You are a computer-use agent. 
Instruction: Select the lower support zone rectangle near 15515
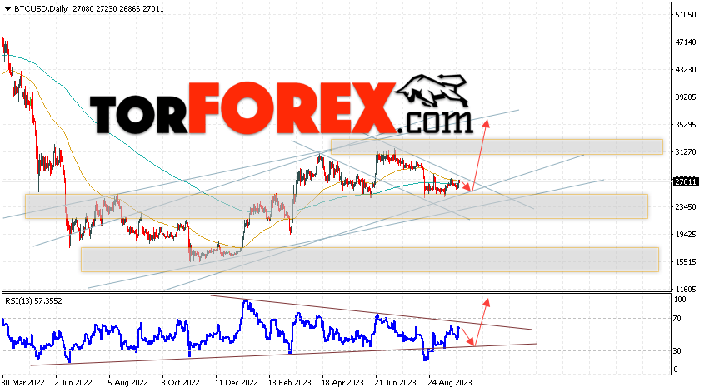coord(370,260)
